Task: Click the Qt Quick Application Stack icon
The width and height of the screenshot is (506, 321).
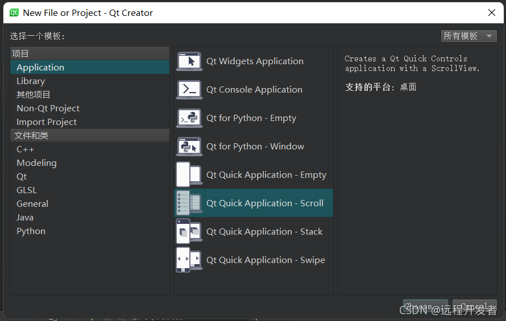Action: 189,231
